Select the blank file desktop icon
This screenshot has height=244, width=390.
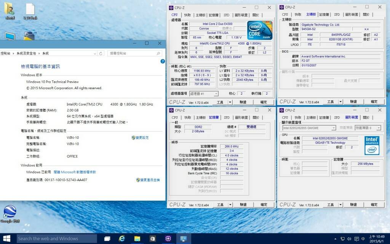(x=30, y=11)
